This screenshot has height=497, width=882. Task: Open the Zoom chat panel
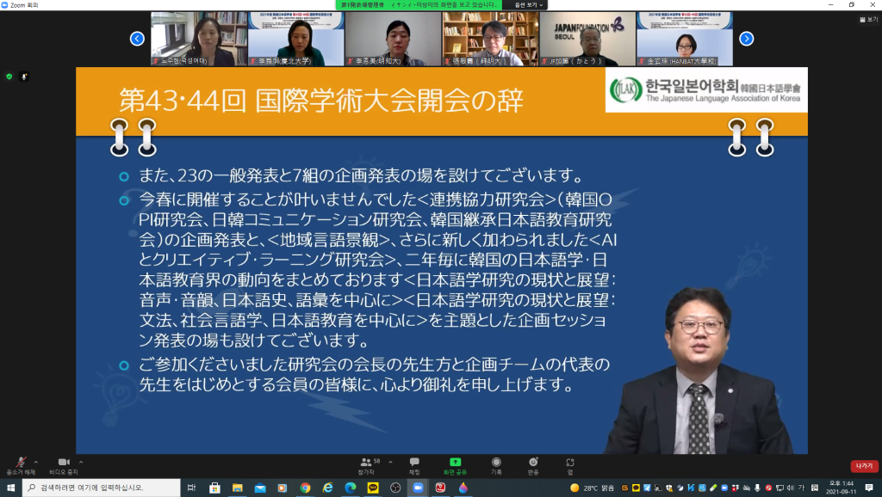(414, 464)
